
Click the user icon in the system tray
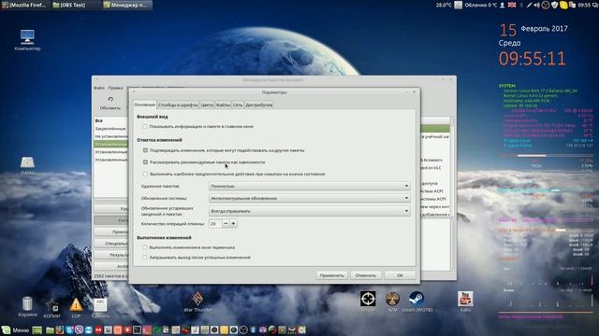pyautogui.click(x=503, y=5)
